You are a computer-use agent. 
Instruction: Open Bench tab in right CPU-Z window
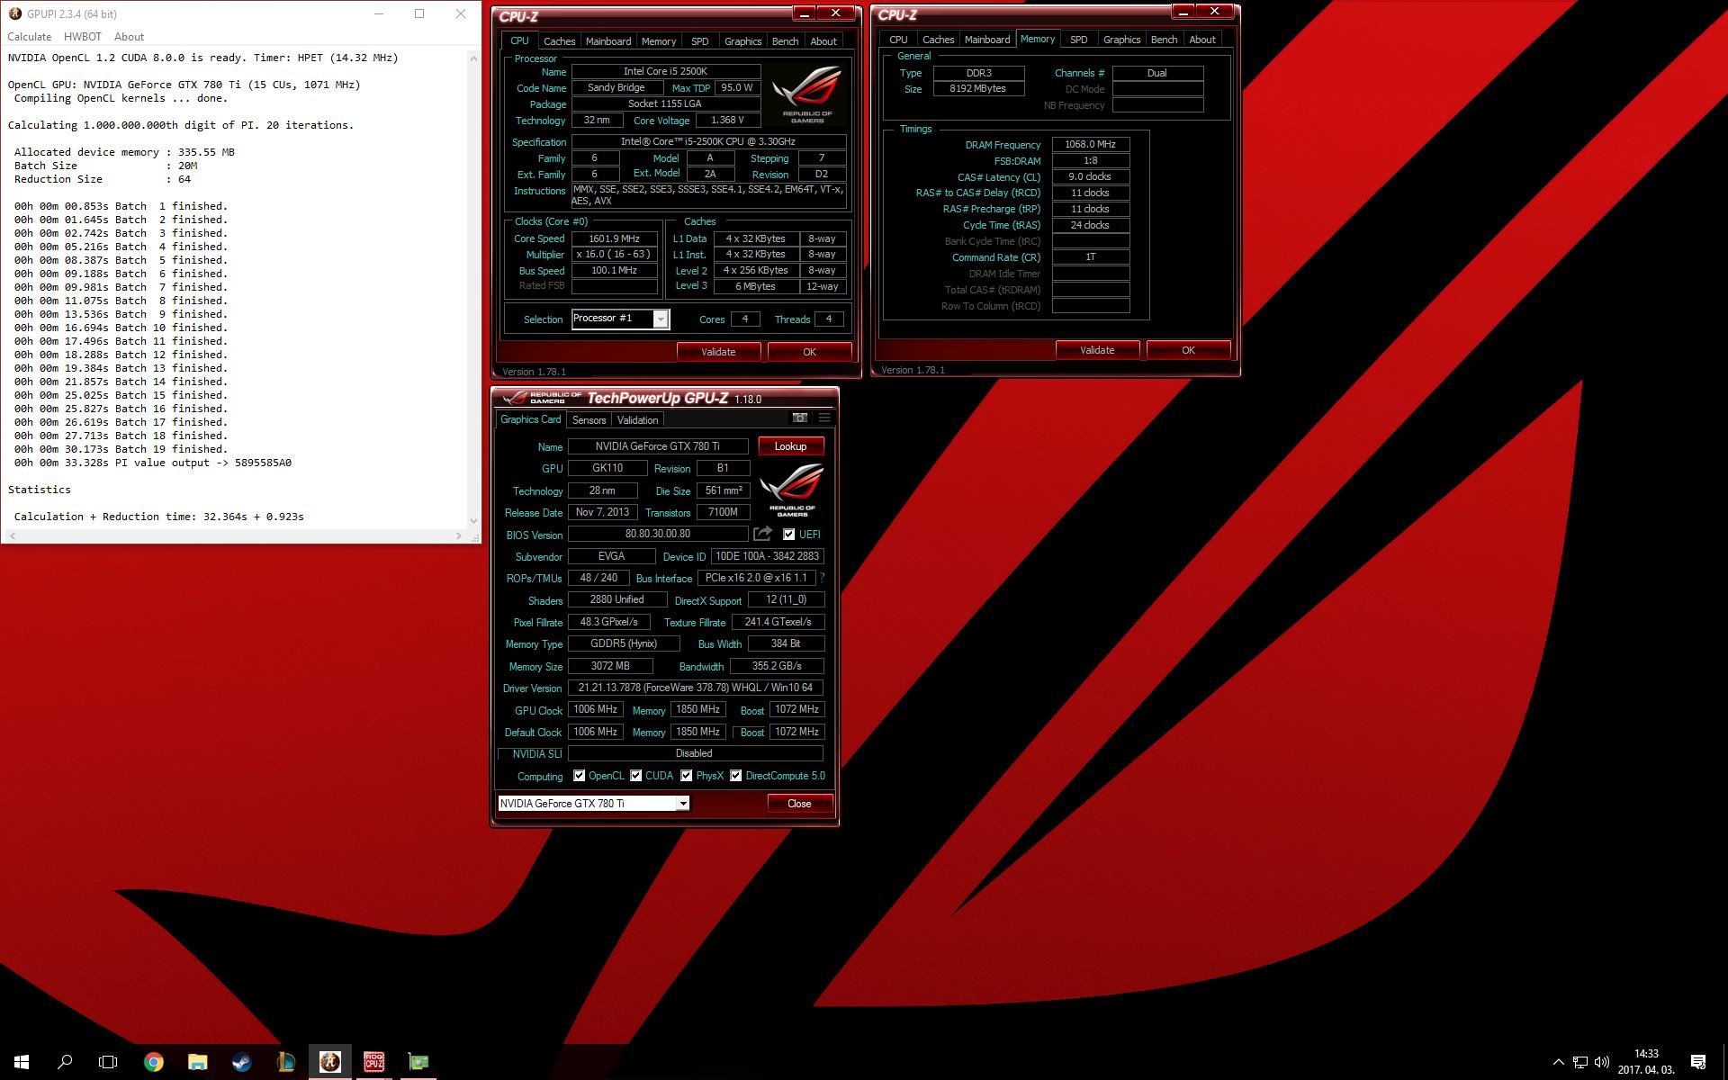(1164, 40)
